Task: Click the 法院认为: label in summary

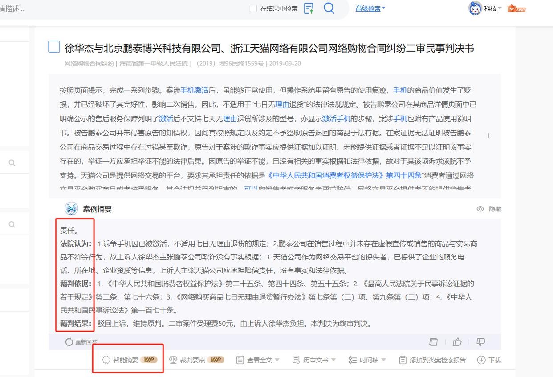Action: pos(76,244)
